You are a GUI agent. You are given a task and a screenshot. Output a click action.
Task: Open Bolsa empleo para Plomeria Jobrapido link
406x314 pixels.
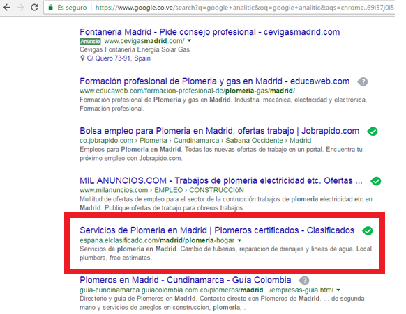(x=220, y=131)
